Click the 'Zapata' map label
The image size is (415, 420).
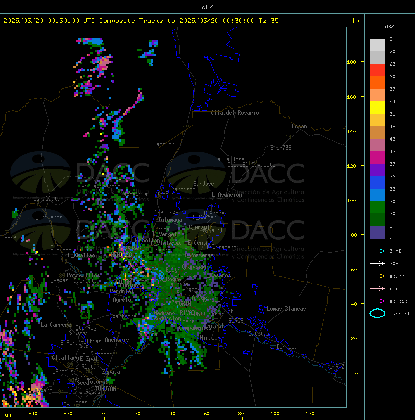(111, 372)
